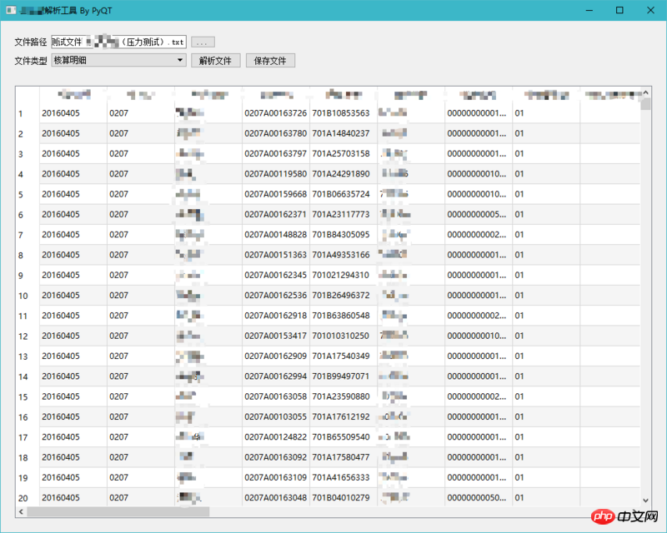The image size is (667, 533).
Task: Select the 0207A00103055 cell
Action: (x=276, y=416)
